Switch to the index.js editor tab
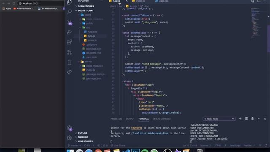Screen dimensions: 270x152 (140, 1)
